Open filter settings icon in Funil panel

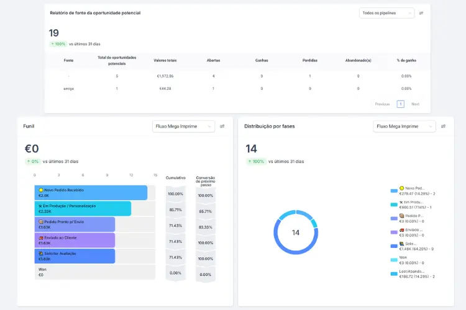[x=222, y=126]
